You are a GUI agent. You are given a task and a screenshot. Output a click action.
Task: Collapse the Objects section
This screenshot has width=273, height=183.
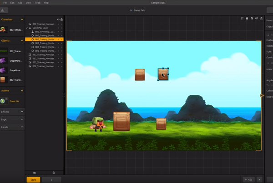click(x=22, y=41)
